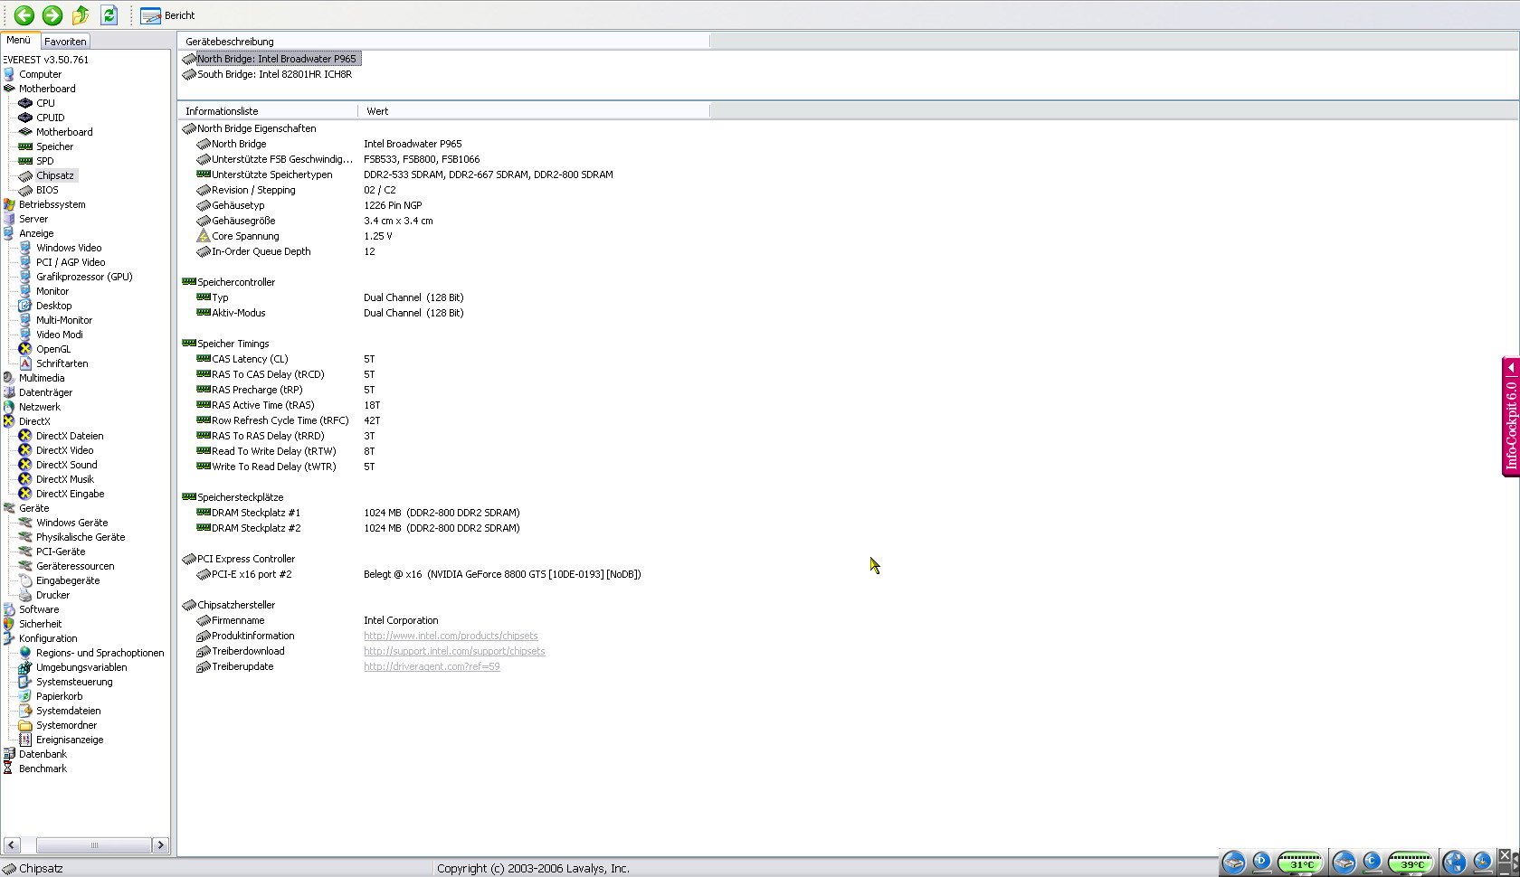Image resolution: width=1520 pixels, height=877 pixels.
Task: Open the SPD tree entry
Action: click(44, 161)
